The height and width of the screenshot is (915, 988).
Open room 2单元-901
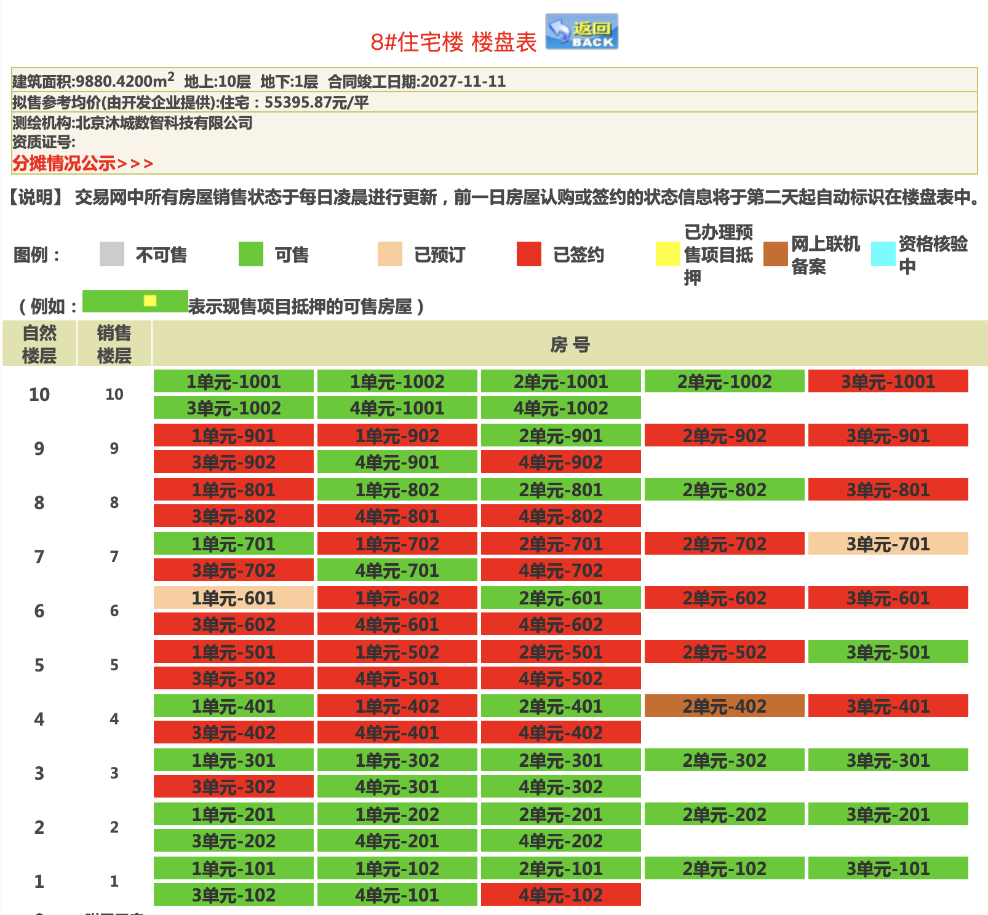tap(560, 435)
